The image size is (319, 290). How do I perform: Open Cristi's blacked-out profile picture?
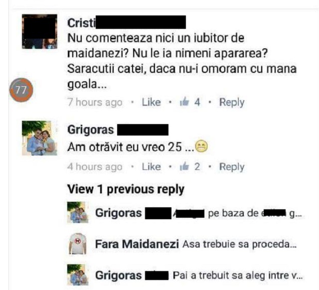point(39,31)
